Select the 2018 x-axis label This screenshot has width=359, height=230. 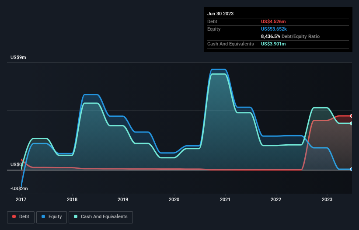72,199
